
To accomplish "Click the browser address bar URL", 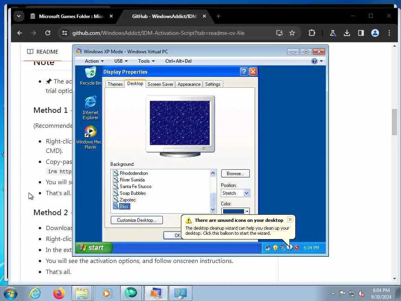I will coord(158,33).
